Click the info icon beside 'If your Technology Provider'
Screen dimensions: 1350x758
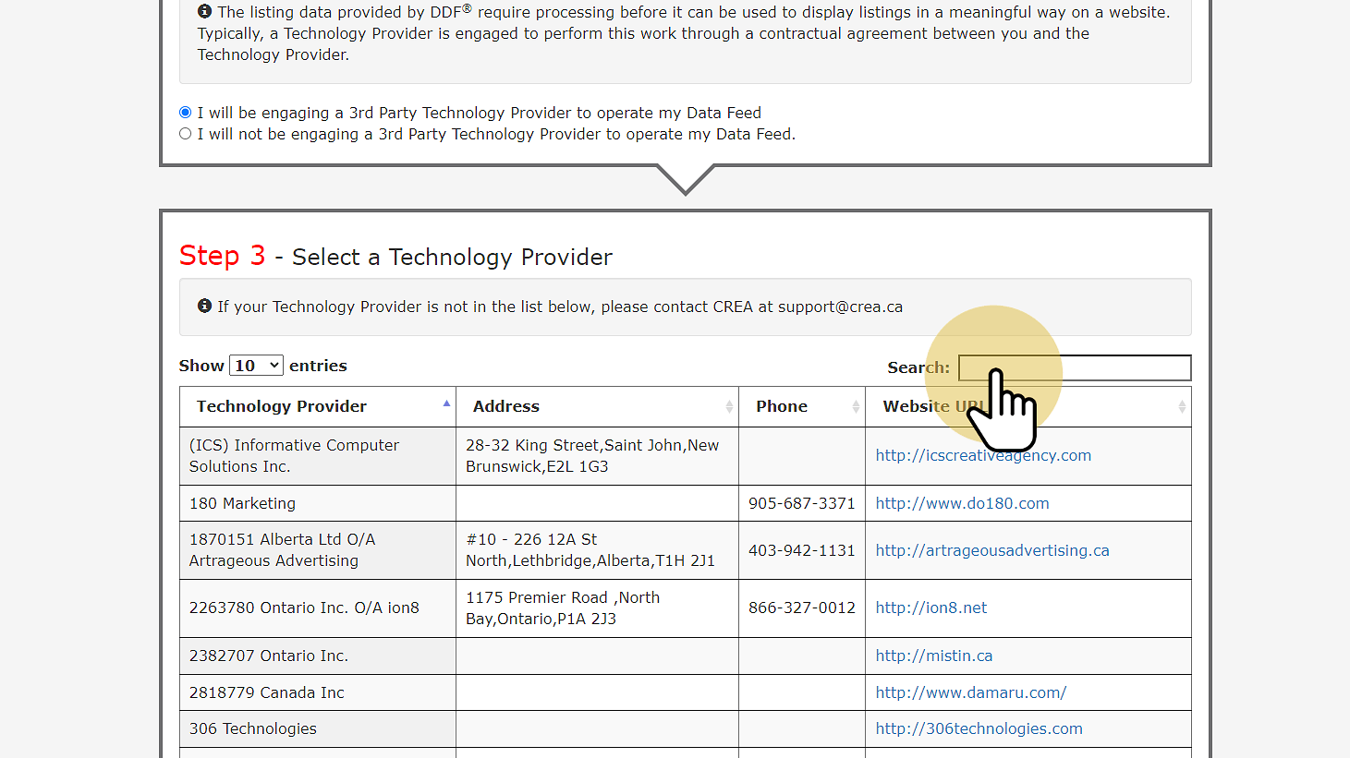click(x=204, y=306)
